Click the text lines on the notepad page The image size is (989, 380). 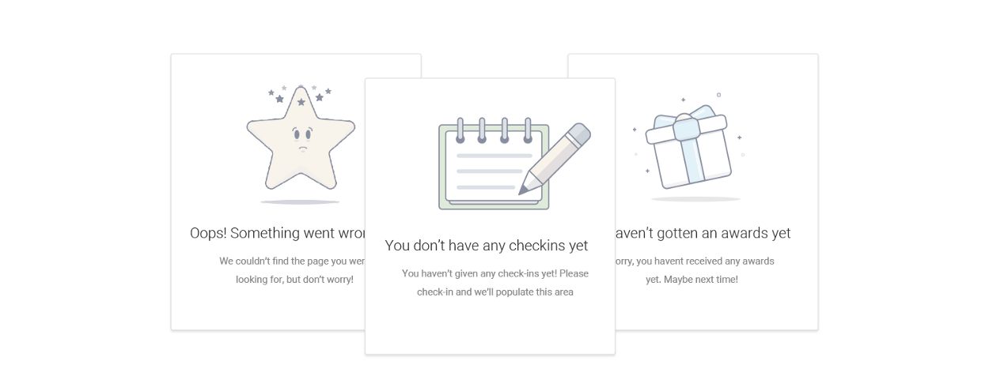491,171
